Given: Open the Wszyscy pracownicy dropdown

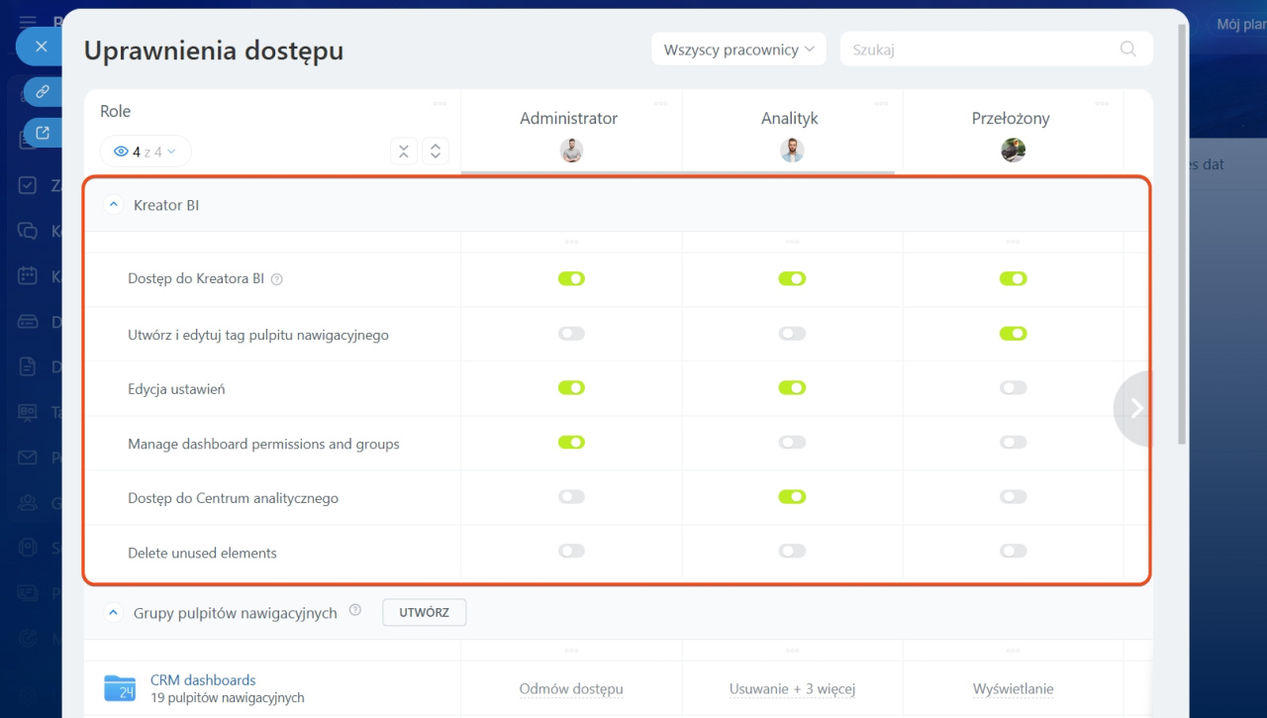Looking at the screenshot, I should [x=738, y=50].
